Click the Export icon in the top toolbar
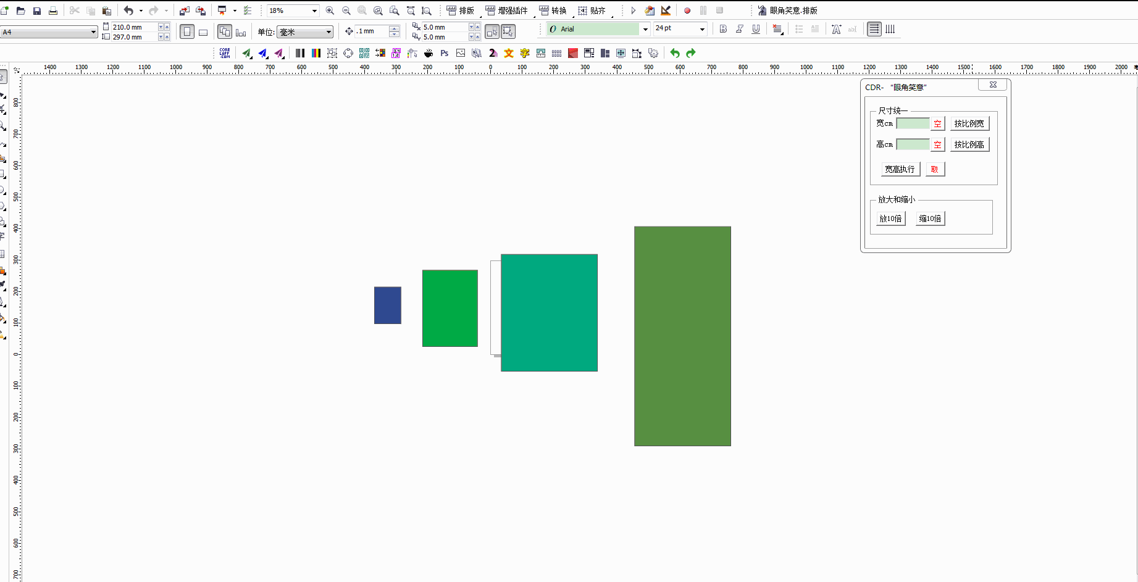Screen dimensions: 1138x582 (201, 10)
